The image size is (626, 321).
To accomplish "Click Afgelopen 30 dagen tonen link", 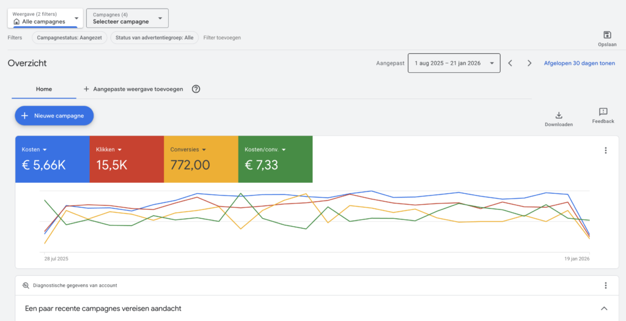I will (x=579, y=63).
